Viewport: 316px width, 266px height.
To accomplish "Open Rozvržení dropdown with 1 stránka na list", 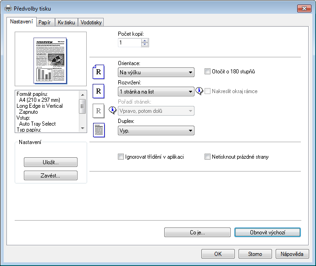I will [156, 91].
